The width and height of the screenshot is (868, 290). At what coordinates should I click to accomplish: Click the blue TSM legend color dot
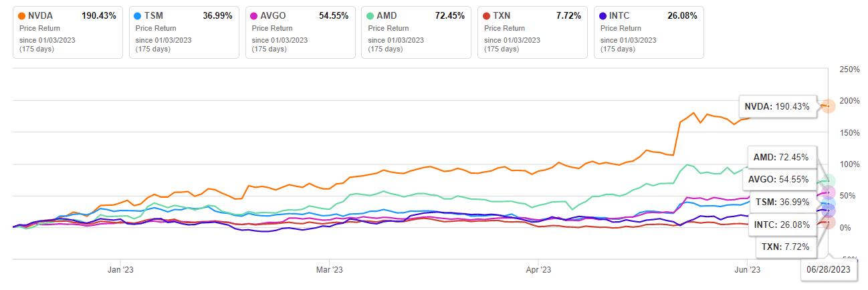coord(139,15)
